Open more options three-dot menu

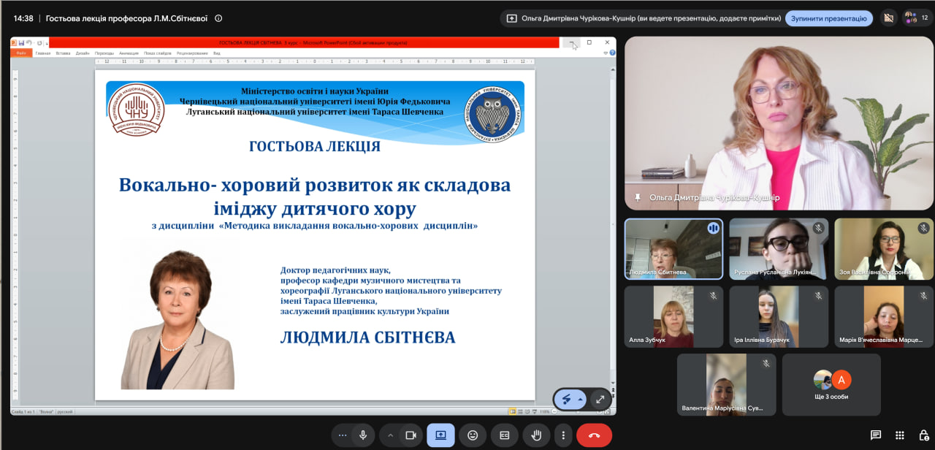tap(563, 435)
